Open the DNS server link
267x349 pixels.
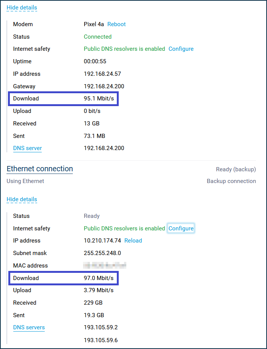click(27, 148)
